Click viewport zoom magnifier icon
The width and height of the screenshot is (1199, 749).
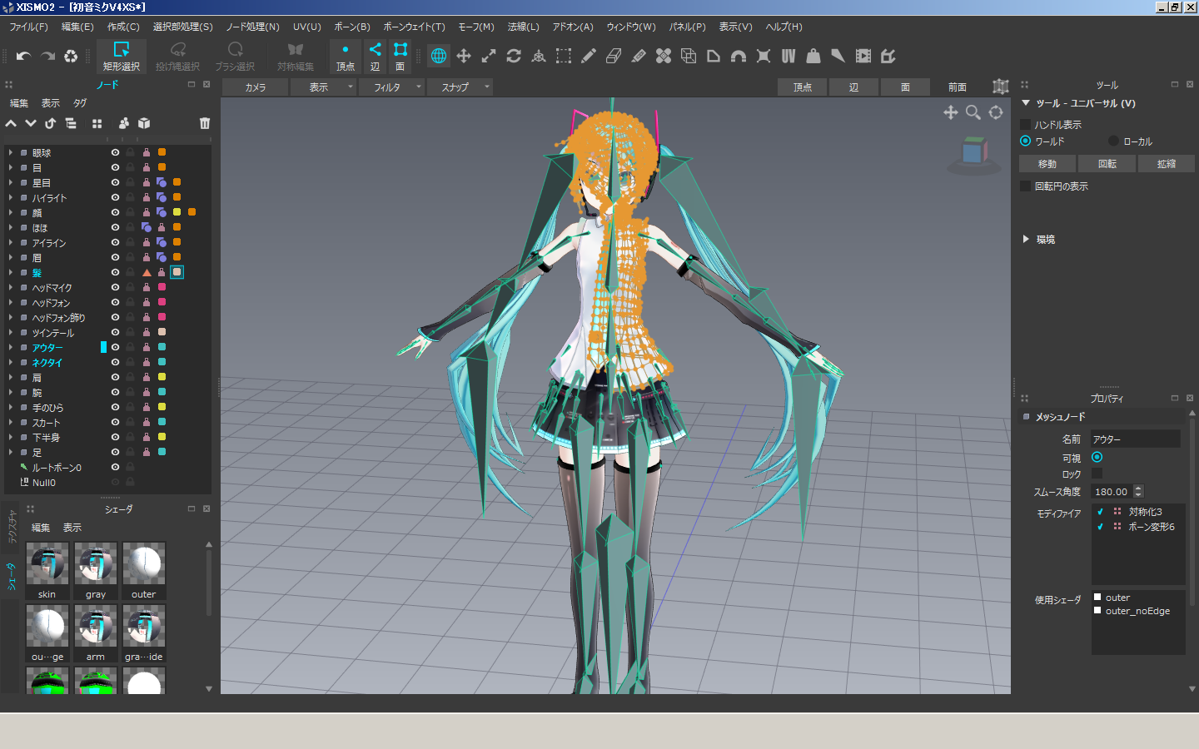click(x=973, y=112)
